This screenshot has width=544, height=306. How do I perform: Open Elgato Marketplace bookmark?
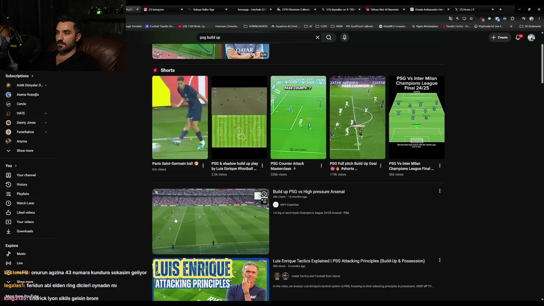tap(424, 26)
